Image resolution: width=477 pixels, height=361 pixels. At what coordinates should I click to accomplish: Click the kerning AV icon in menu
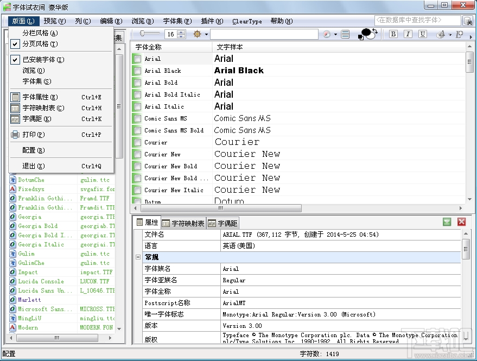15,119
